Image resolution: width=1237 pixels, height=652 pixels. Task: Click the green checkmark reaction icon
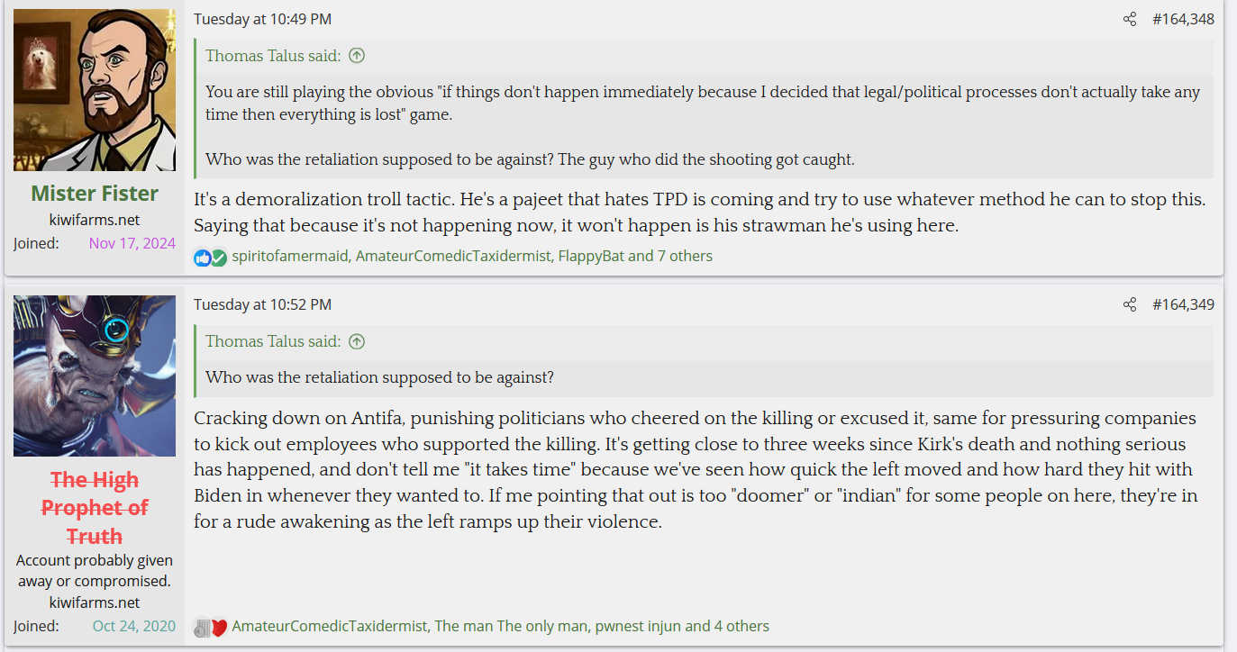[x=218, y=258]
